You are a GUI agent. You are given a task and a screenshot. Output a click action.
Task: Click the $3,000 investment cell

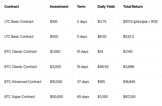click(x=55, y=67)
